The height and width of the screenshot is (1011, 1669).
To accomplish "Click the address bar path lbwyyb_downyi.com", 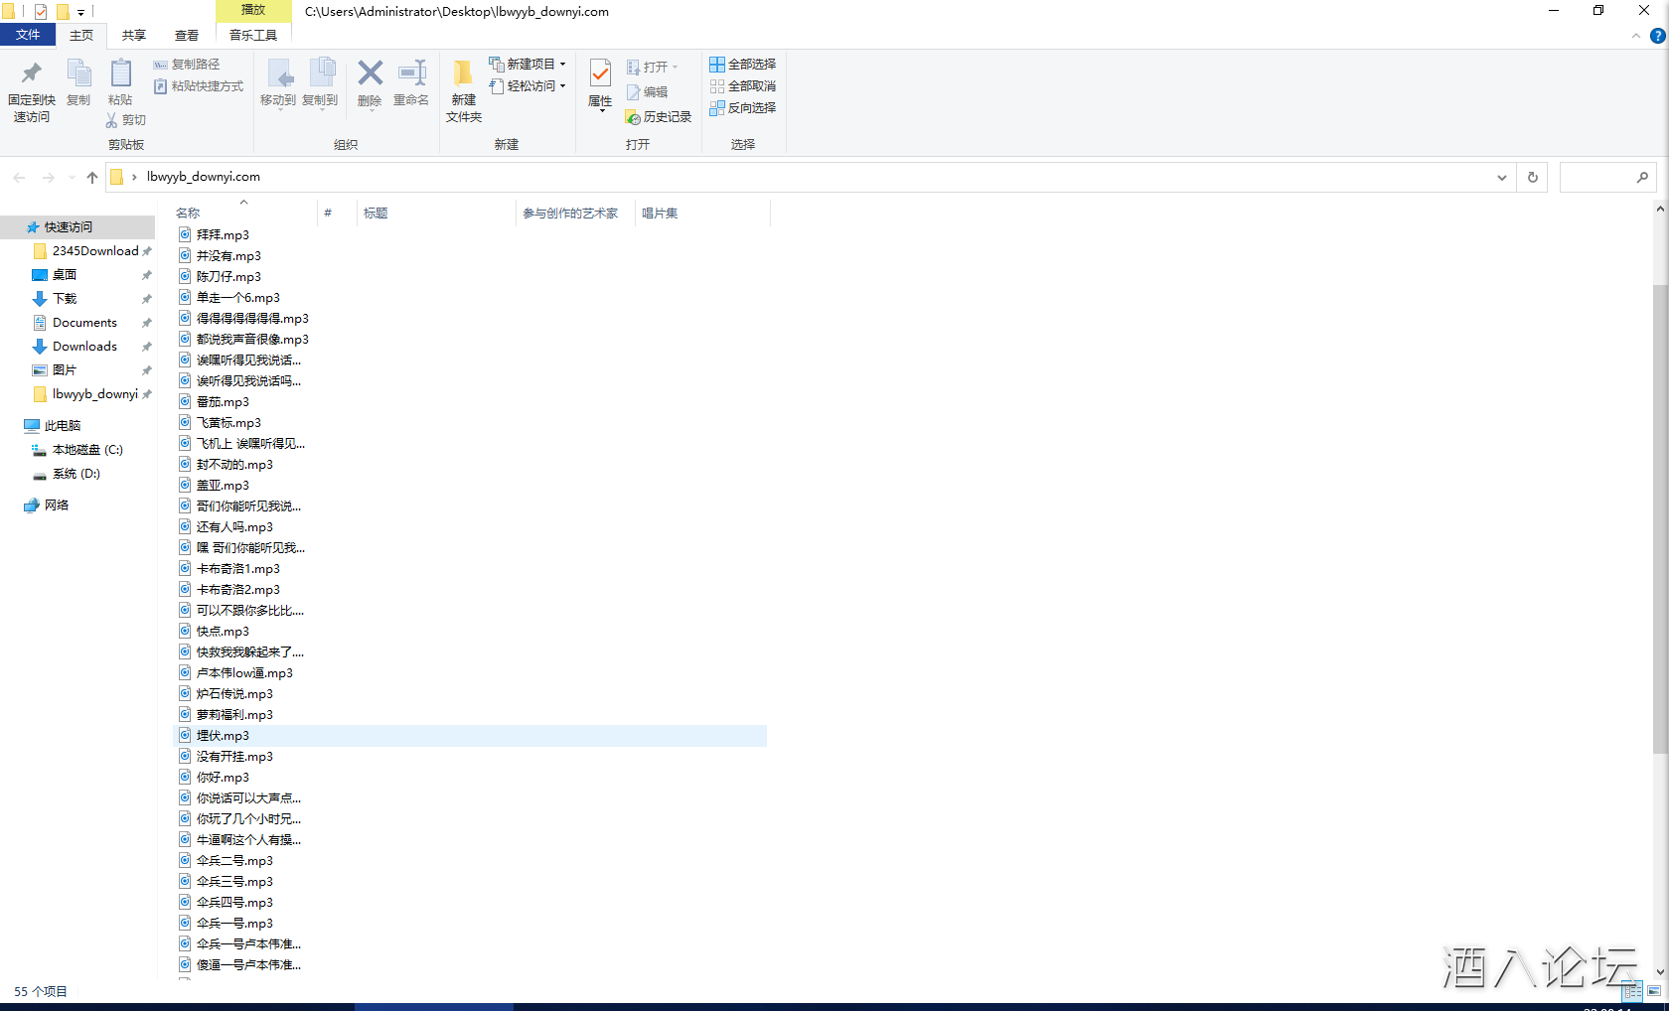I will pyautogui.click(x=204, y=177).
